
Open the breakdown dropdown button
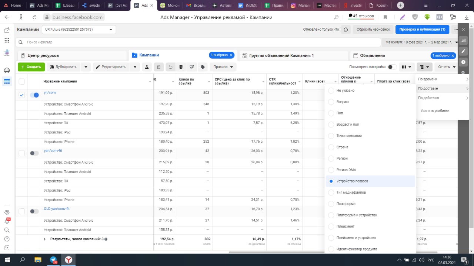point(424,67)
